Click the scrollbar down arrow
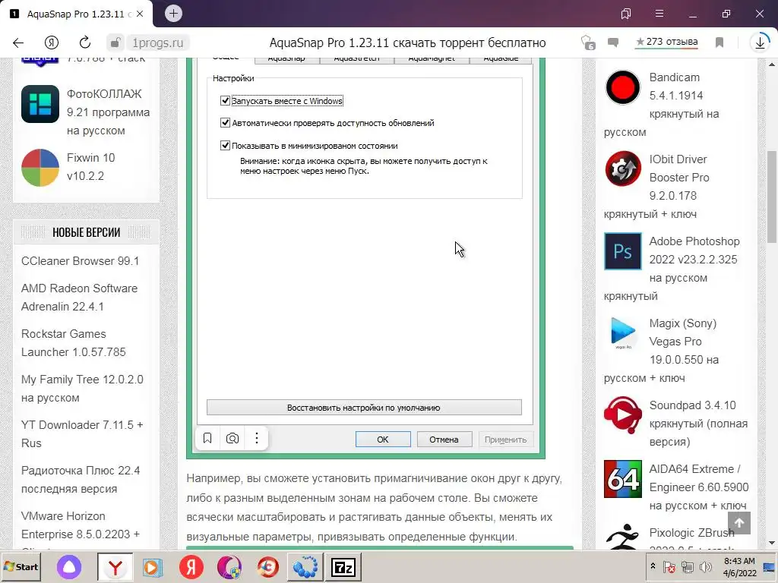 (x=772, y=544)
